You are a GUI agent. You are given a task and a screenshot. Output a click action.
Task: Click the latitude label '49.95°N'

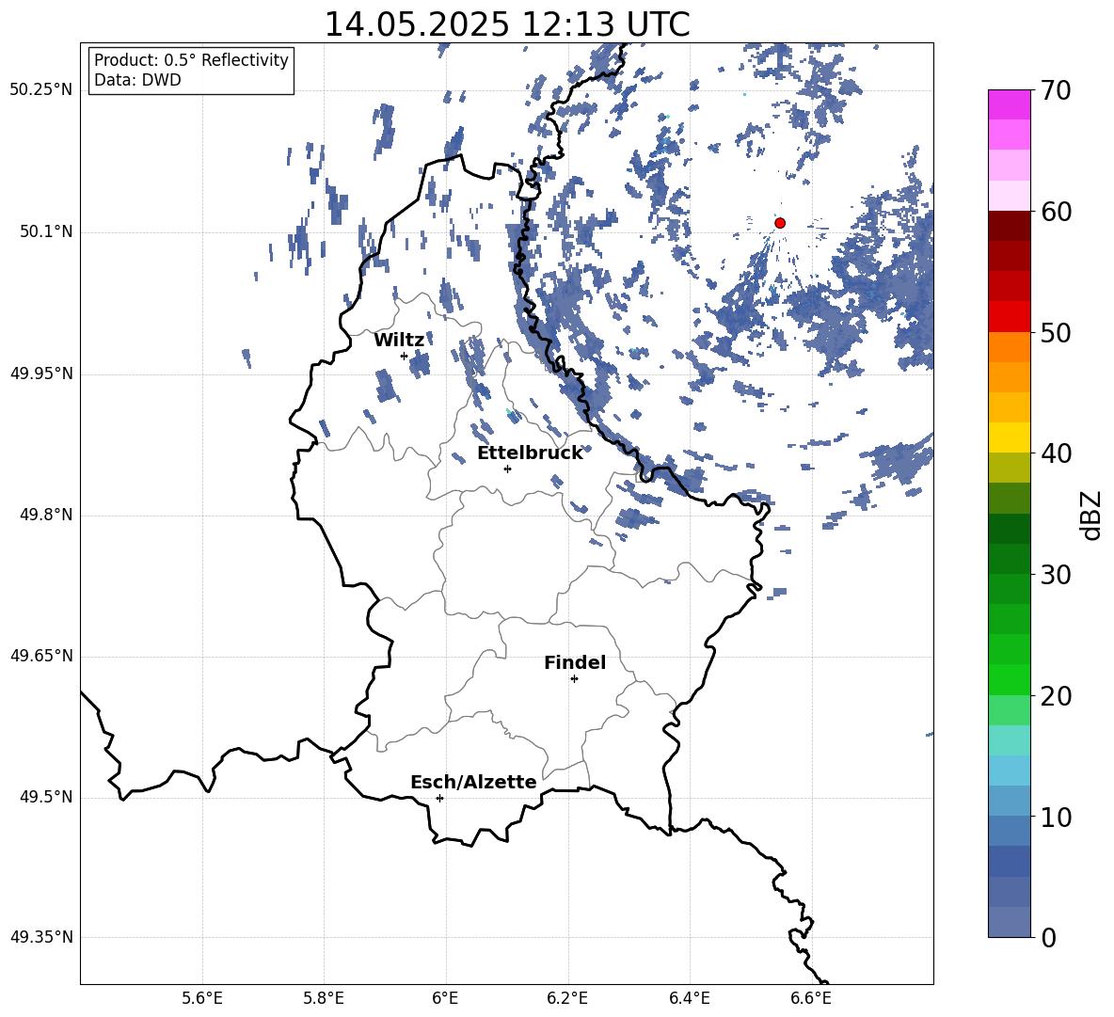tap(41, 374)
